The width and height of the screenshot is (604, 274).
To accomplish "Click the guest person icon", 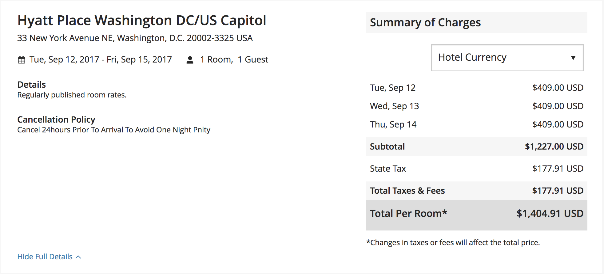I will coord(190,60).
